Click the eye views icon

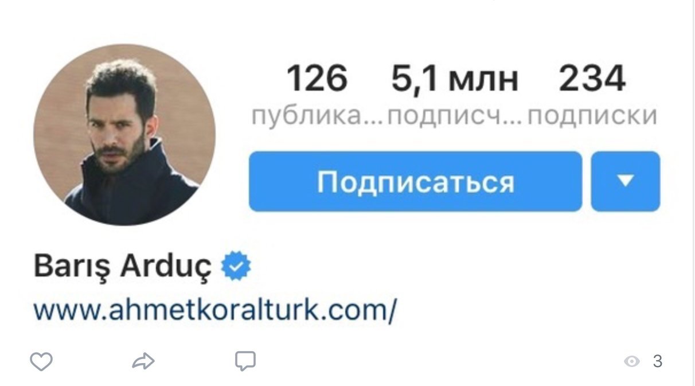point(632,361)
